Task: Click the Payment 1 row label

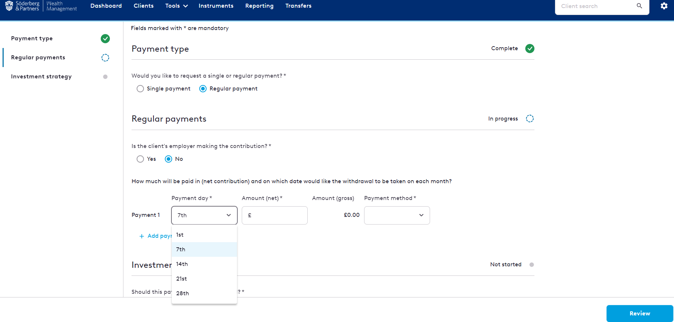Action: [x=146, y=215]
